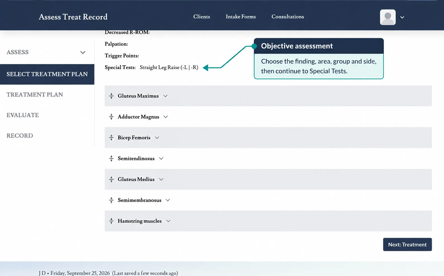The width and height of the screenshot is (444, 276).
Task: Open the Clients menu
Action: coord(202,17)
